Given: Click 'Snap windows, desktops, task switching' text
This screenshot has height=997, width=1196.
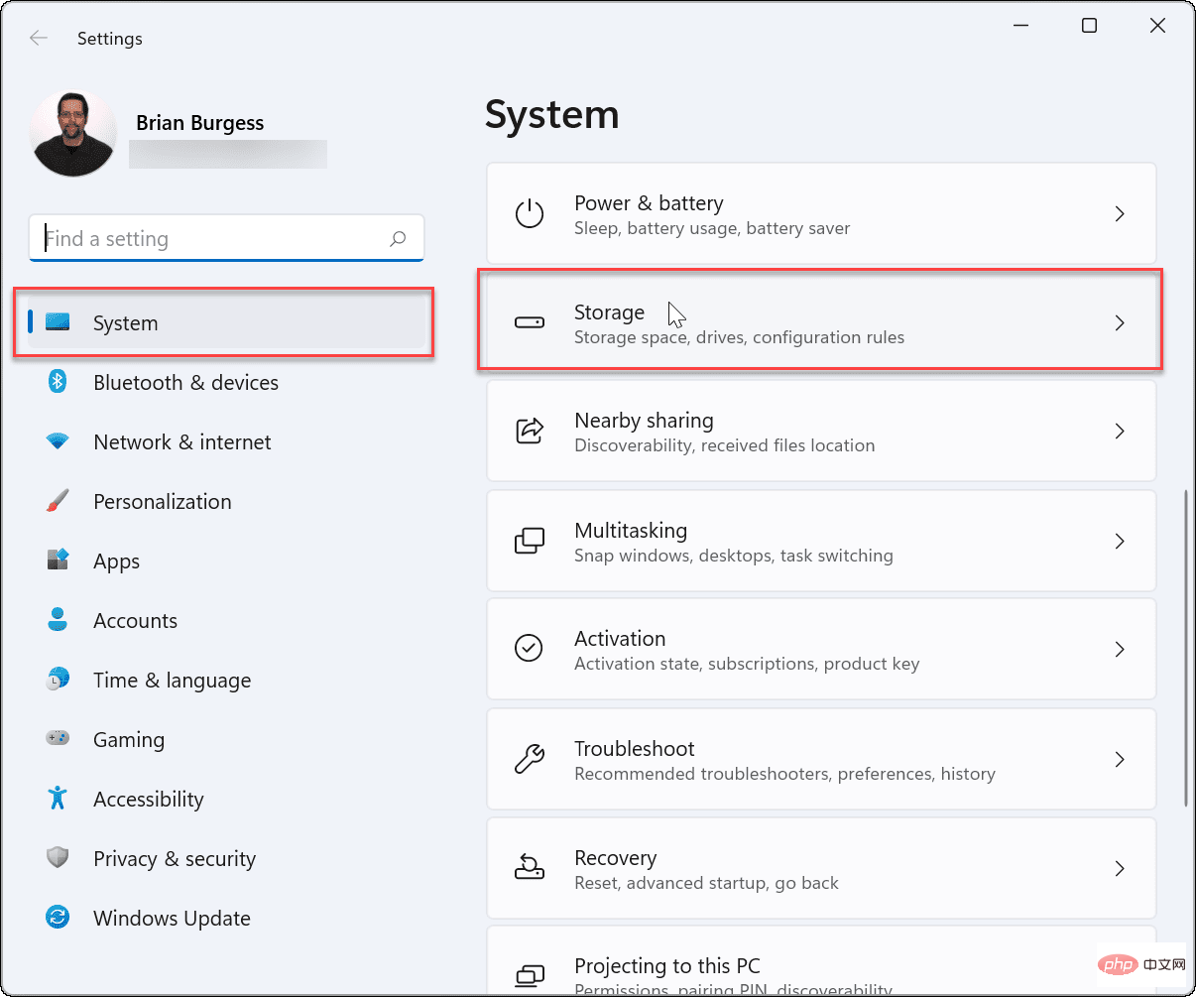Looking at the screenshot, I should click(x=734, y=556).
